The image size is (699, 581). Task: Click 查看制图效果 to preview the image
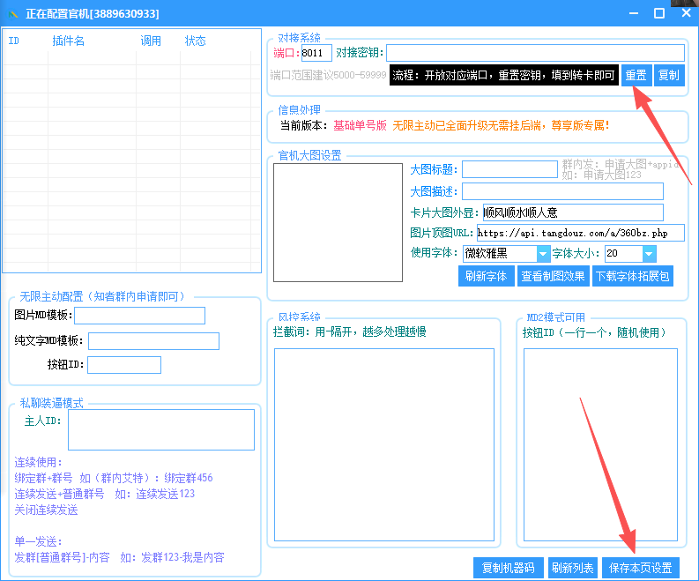[x=553, y=276]
